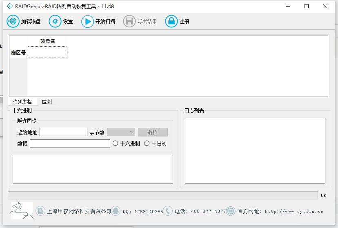Click the Register (注册) lock icon

[x=171, y=21]
